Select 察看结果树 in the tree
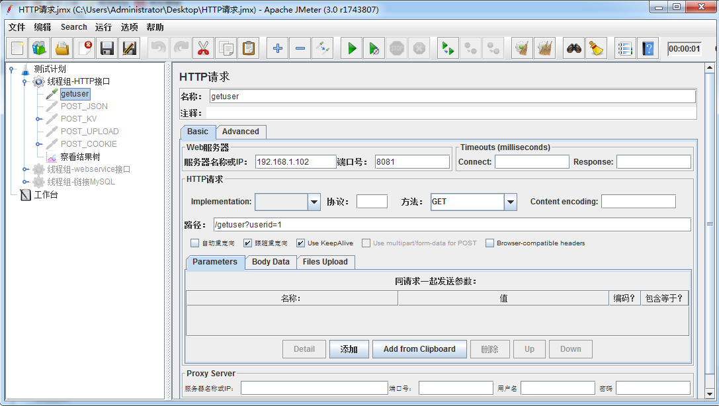The height and width of the screenshot is (406, 719). pos(80,157)
